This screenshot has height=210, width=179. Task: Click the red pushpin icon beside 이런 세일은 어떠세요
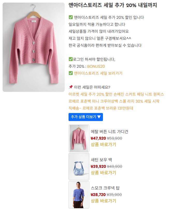click(x=71, y=87)
